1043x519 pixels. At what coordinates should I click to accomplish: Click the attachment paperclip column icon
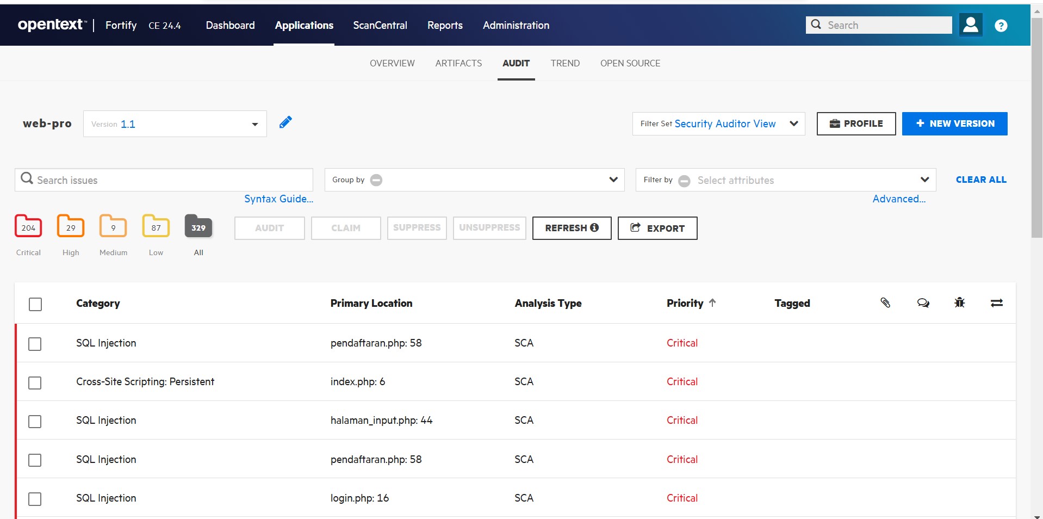885,303
